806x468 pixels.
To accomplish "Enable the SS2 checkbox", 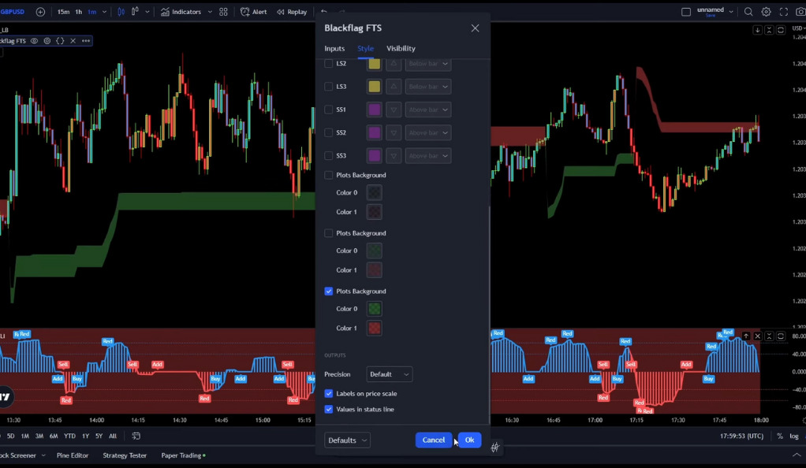I will pos(328,132).
